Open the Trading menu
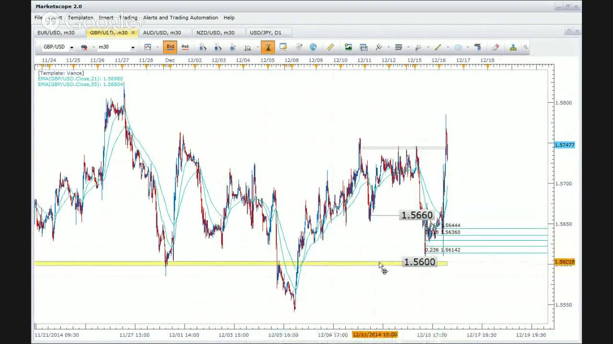 [x=128, y=18]
